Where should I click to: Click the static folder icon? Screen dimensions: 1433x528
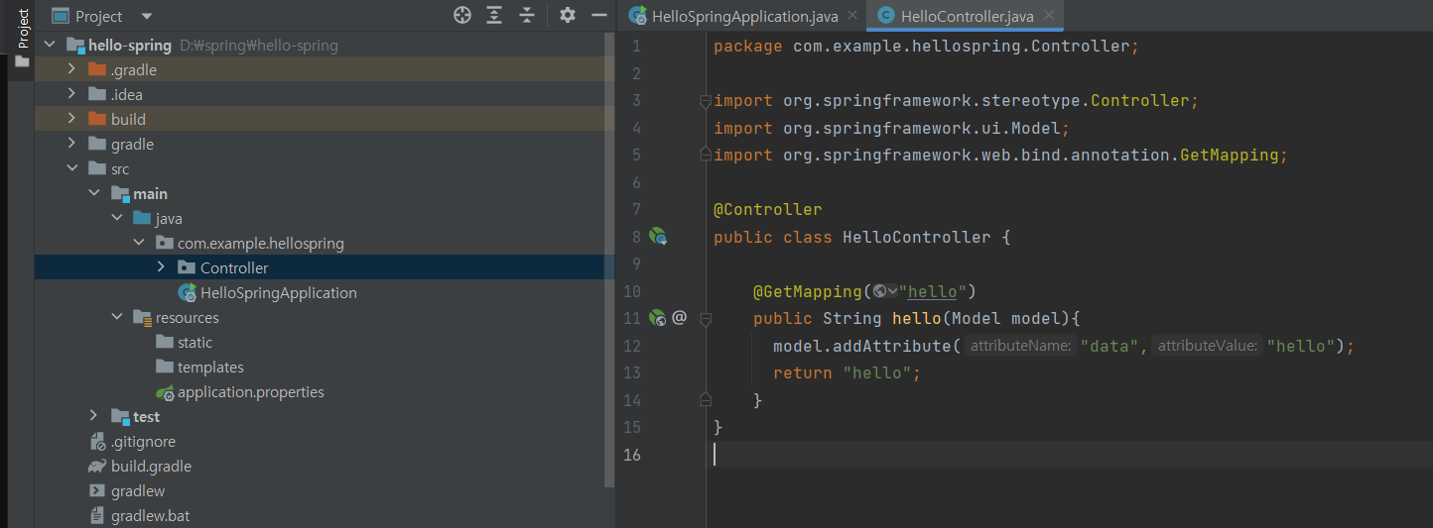[x=164, y=343]
